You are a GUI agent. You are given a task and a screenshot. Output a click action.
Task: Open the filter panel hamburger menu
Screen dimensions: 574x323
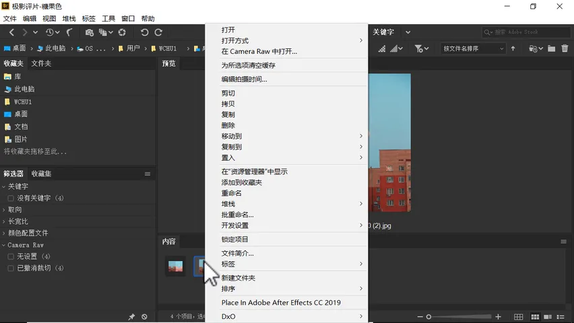point(148,174)
